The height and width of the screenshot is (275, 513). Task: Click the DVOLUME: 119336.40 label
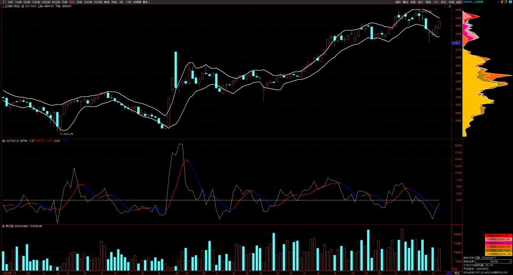point(28,226)
